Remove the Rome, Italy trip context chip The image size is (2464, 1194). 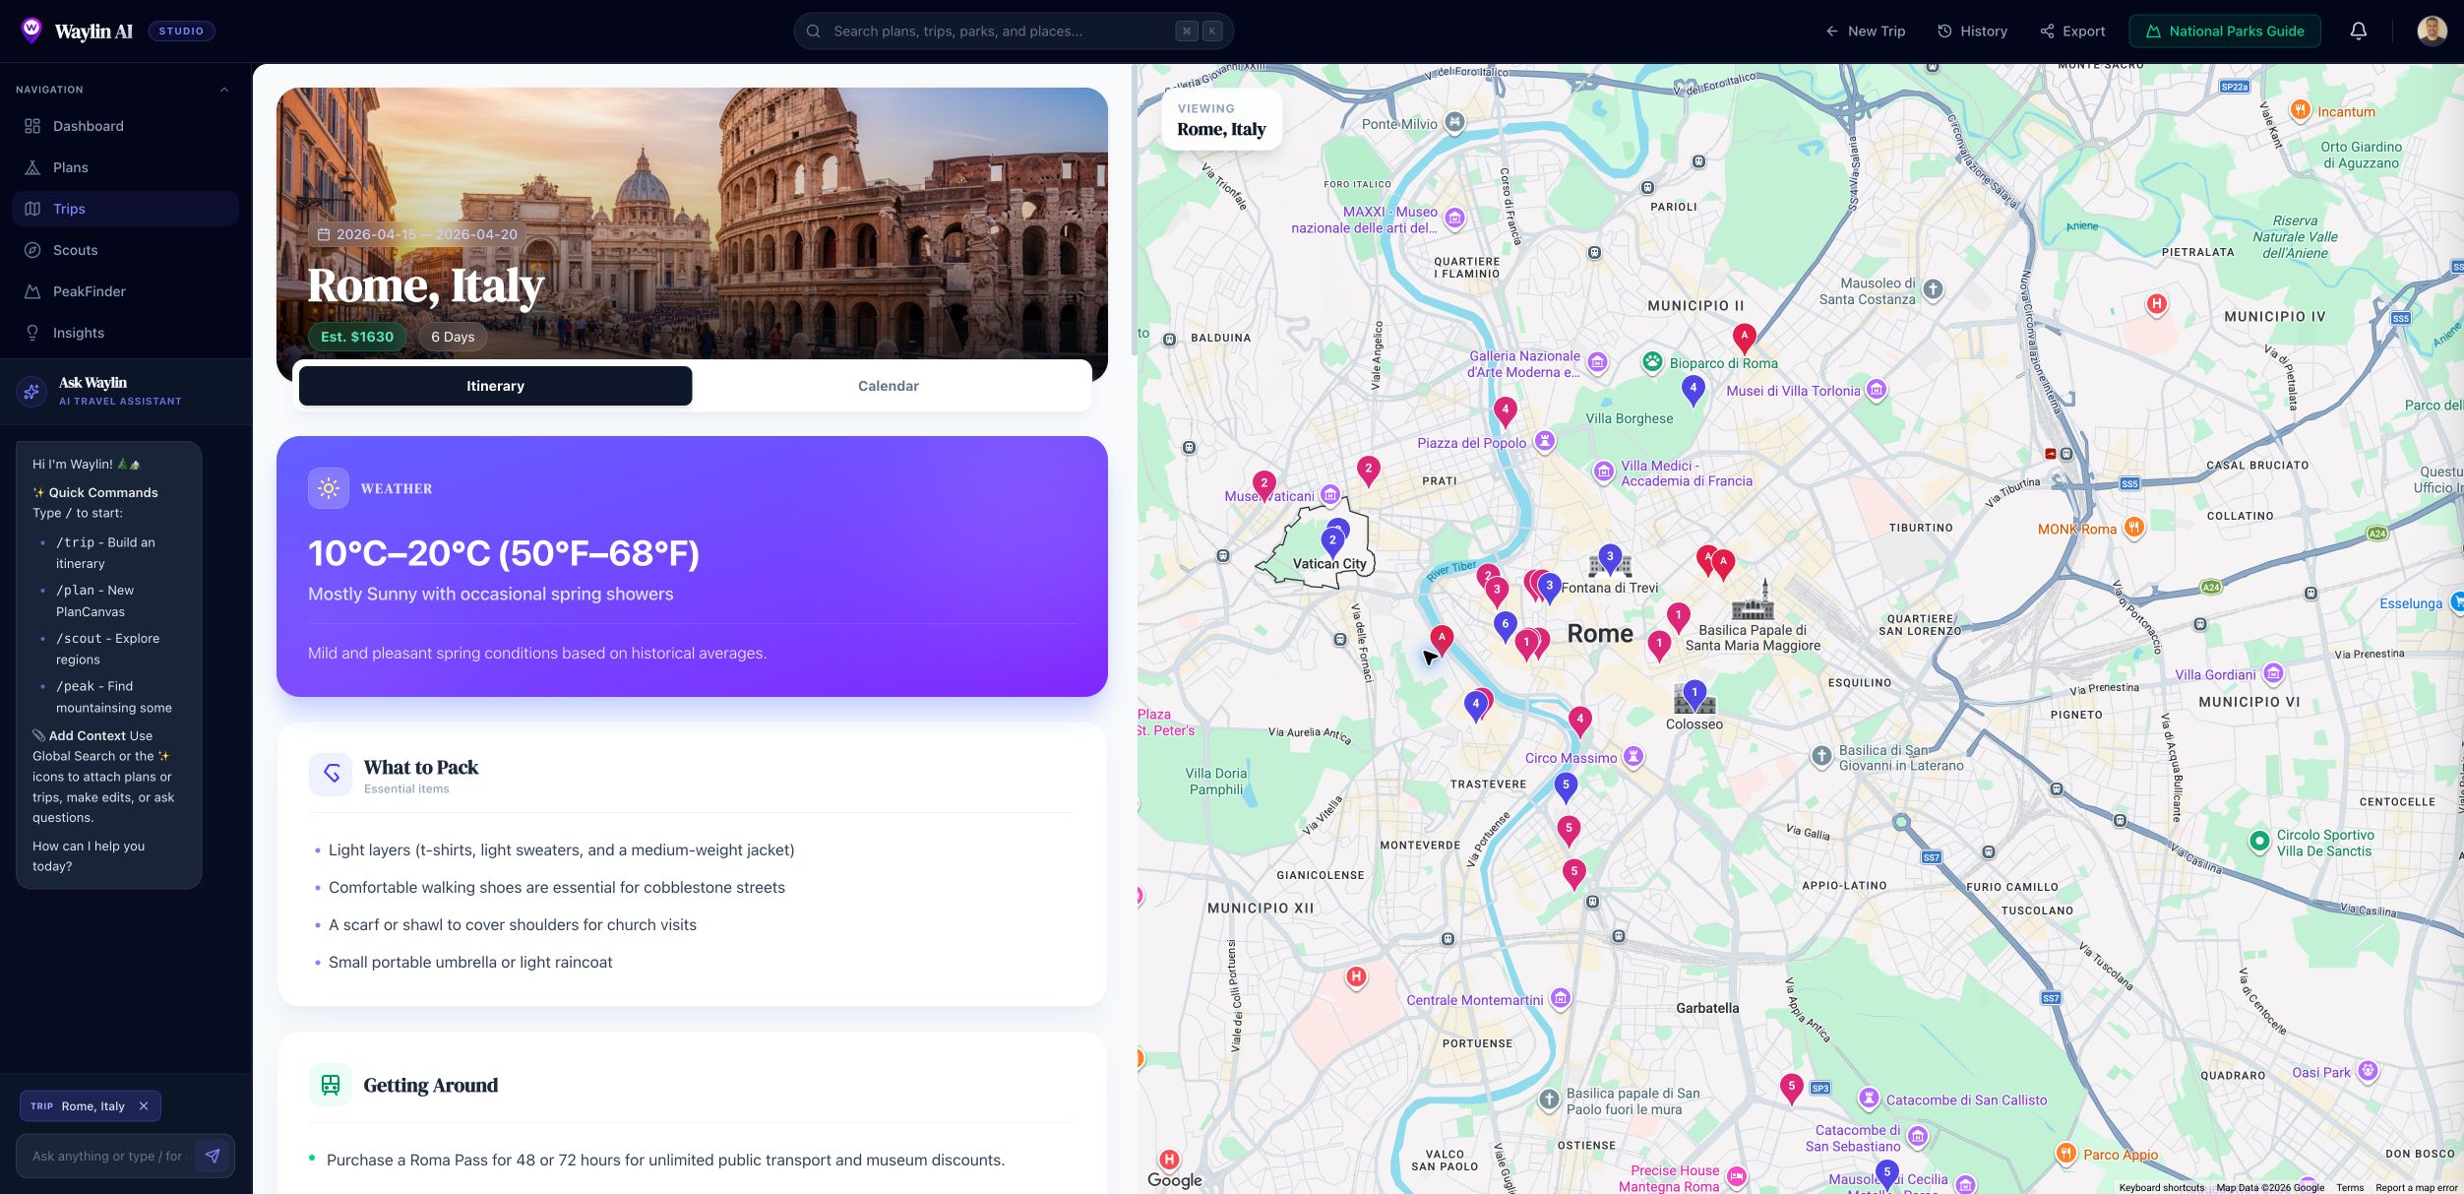pos(144,1106)
